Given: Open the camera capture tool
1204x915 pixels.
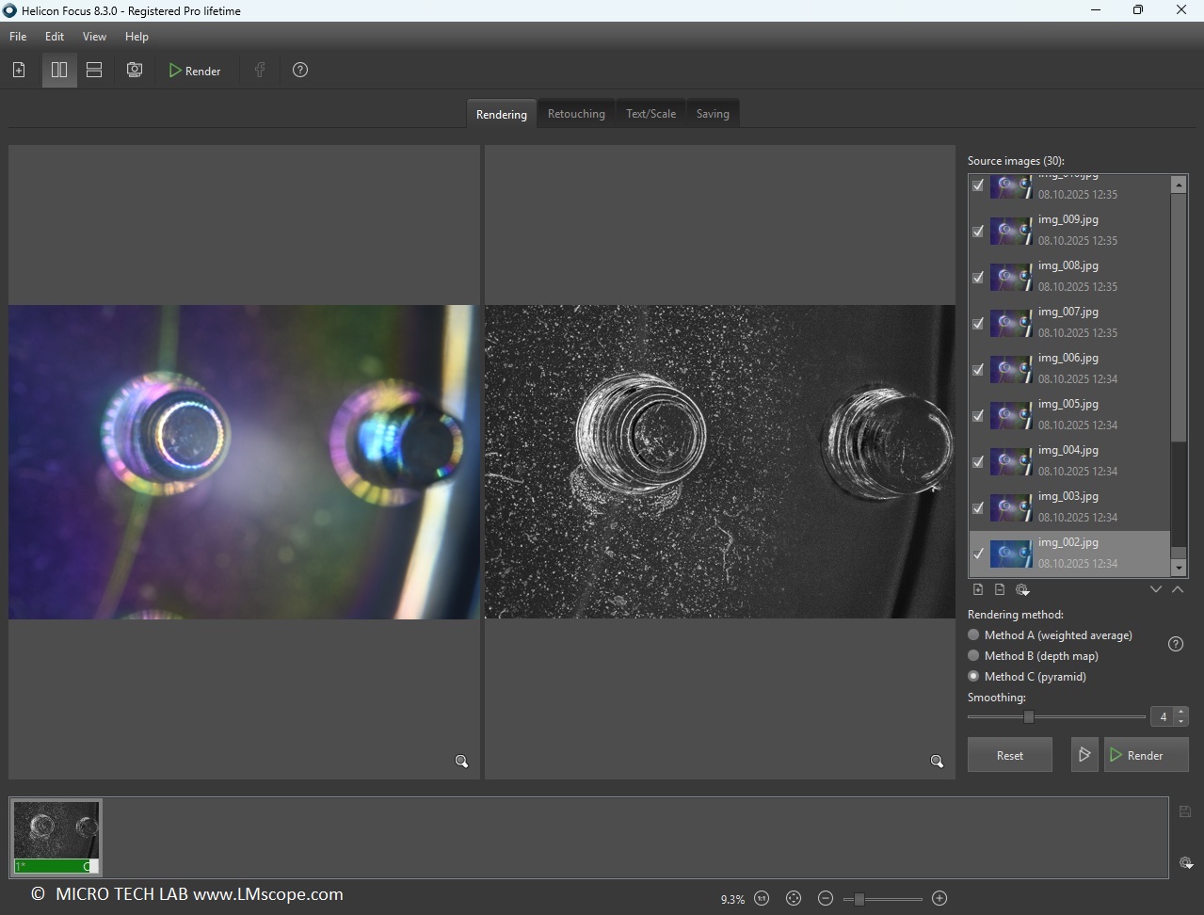Looking at the screenshot, I should (x=134, y=70).
